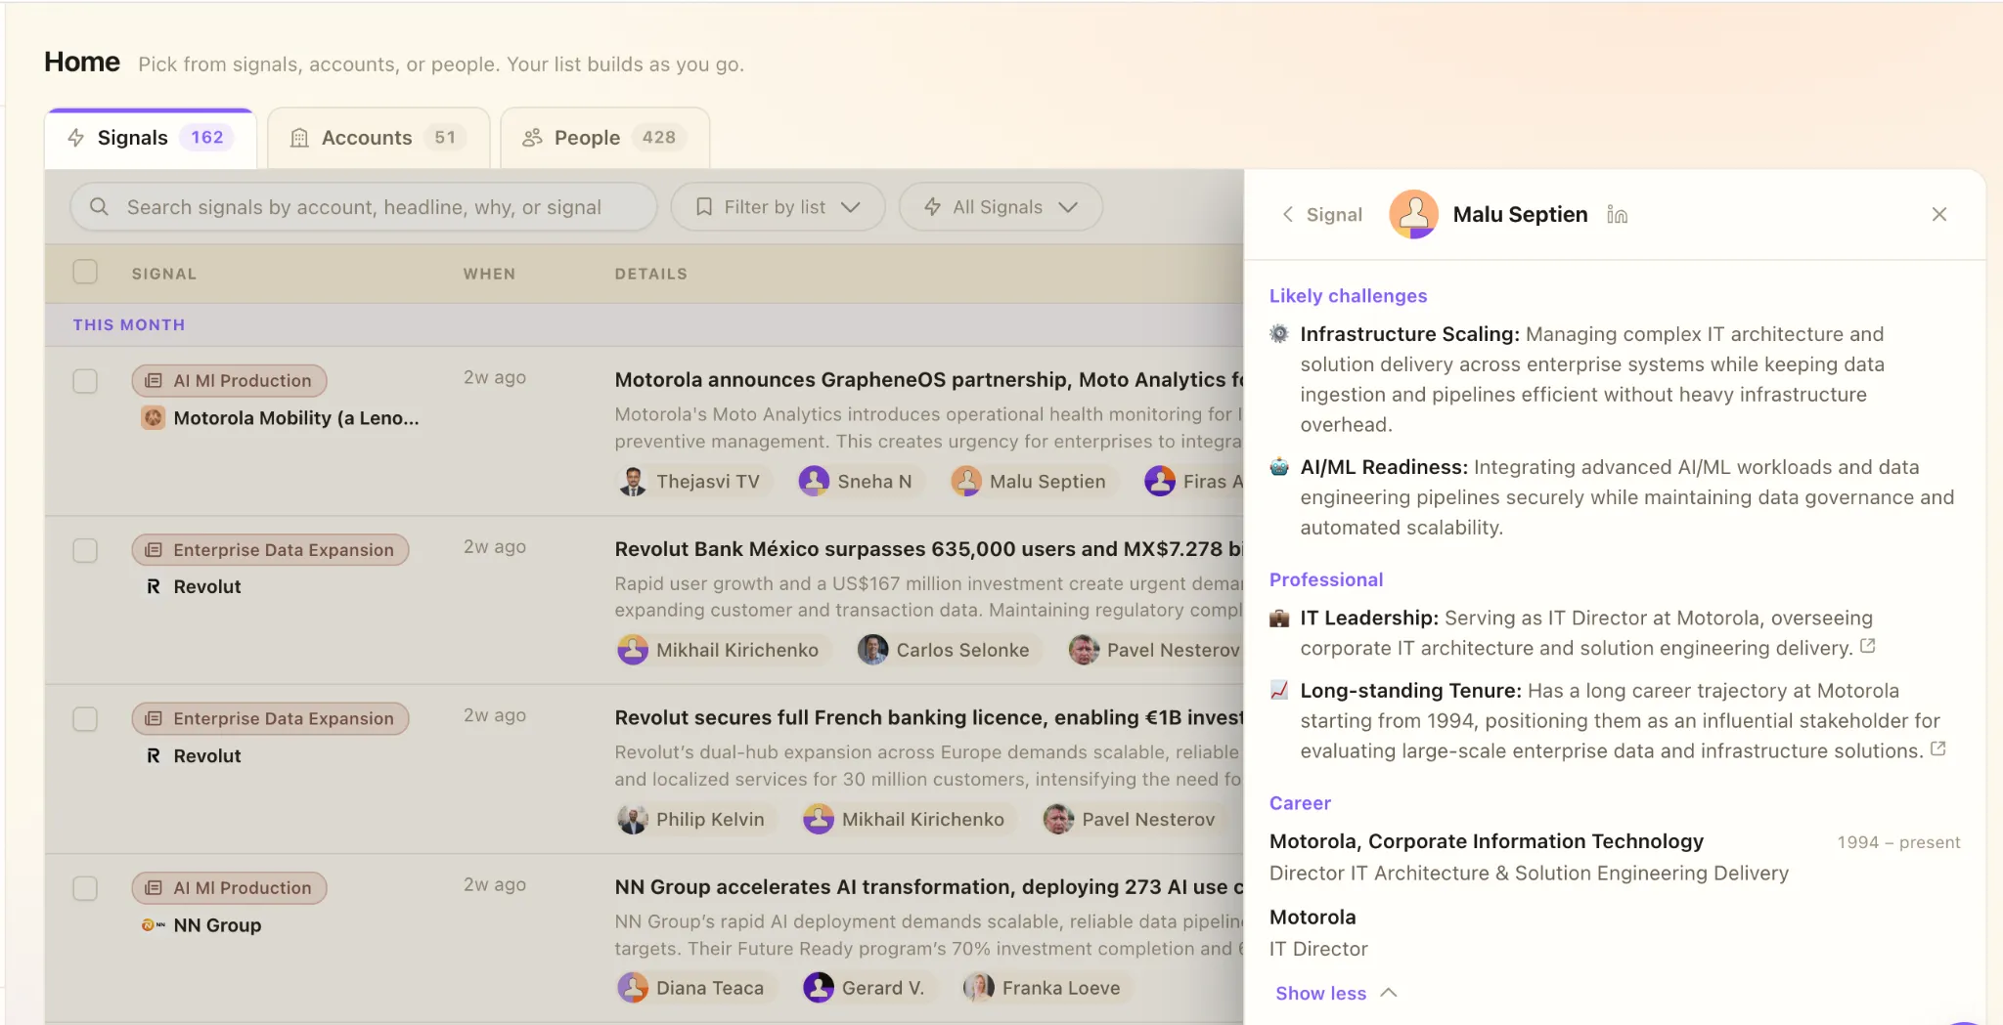Click the lightning icon in All Signals filter
The height and width of the screenshot is (1025, 2003).
tap(933, 207)
